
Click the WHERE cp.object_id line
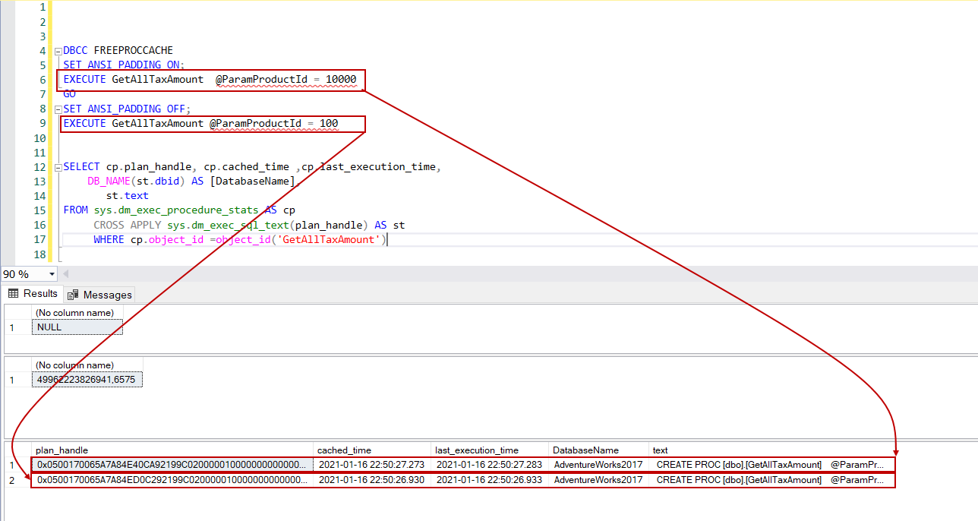pos(240,239)
